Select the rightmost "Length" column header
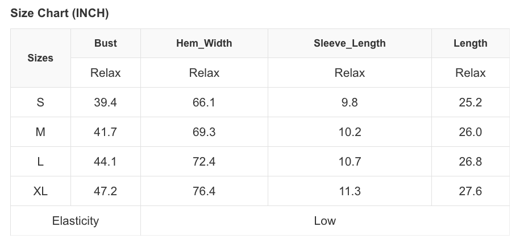 (x=471, y=43)
